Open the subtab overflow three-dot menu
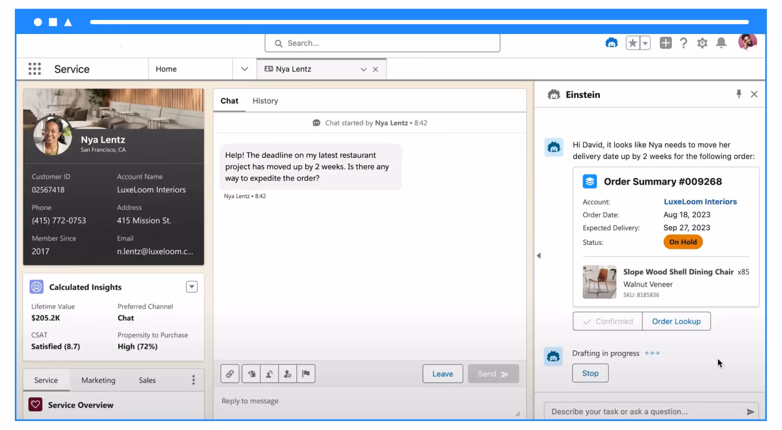The width and height of the screenshot is (782, 430). 193,380
